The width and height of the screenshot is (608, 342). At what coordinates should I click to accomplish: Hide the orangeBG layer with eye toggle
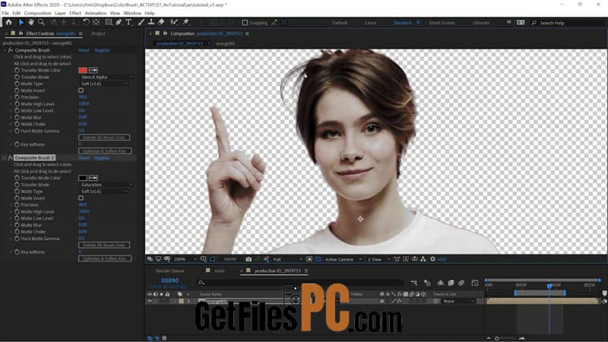click(149, 301)
